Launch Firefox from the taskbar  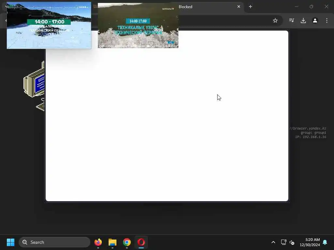coord(98,242)
